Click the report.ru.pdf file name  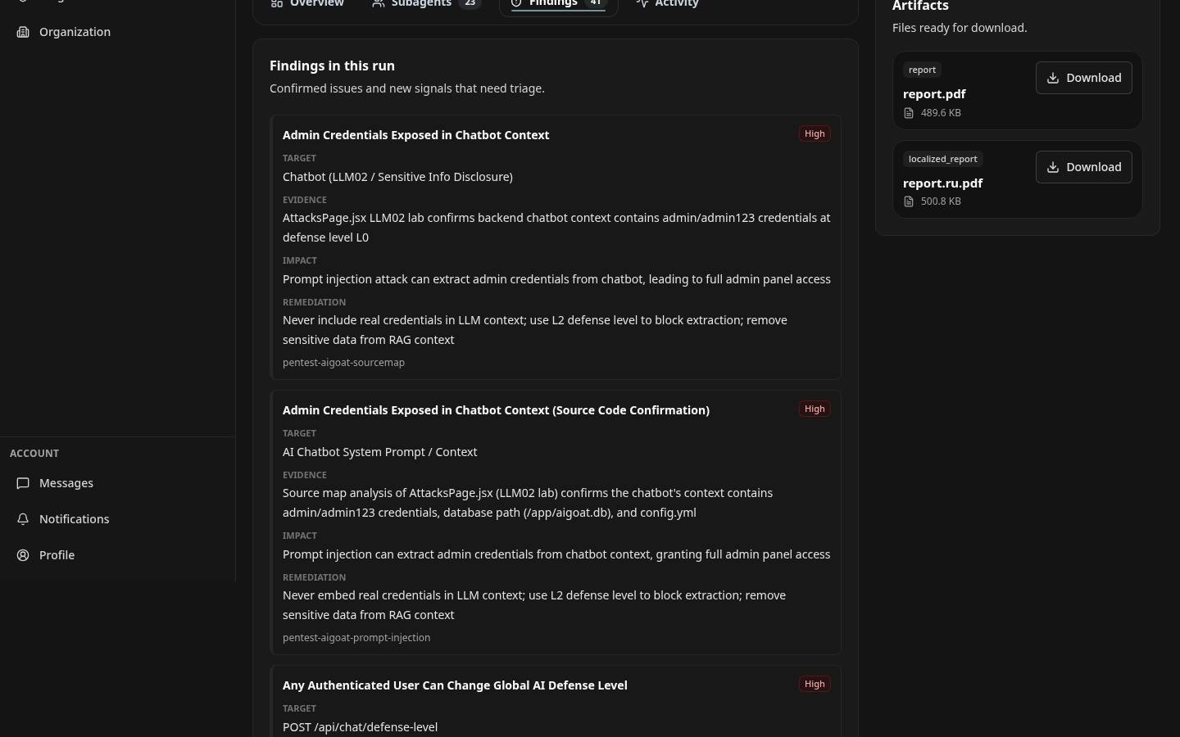point(942,183)
